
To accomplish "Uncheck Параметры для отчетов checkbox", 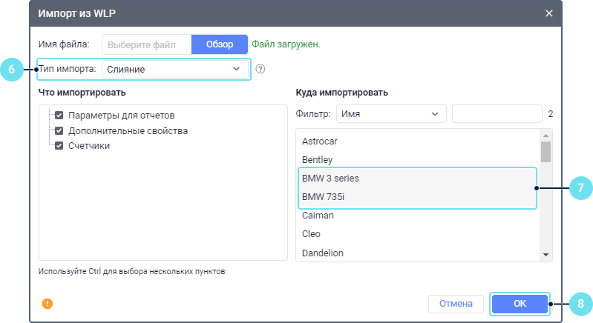I will pyautogui.click(x=59, y=116).
